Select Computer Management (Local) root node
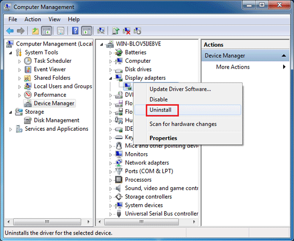This screenshot has width=294, height=241. click(54, 44)
